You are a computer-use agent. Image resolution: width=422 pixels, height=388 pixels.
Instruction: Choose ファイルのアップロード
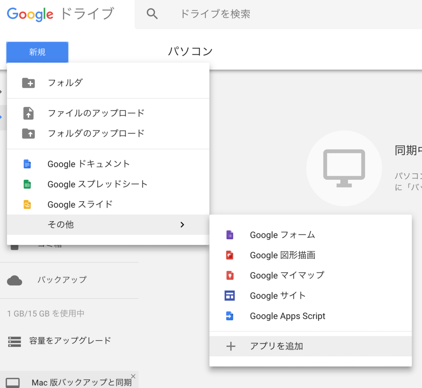click(x=108, y=113)
